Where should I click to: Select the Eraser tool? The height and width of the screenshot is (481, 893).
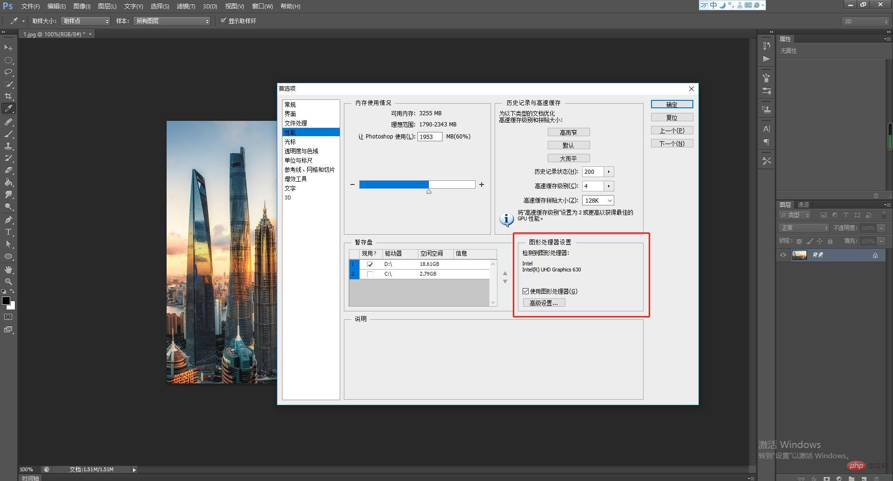click(8, 170)
